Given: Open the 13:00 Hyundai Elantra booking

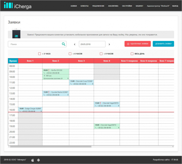Looking at the screenshot, I should pyautogui.click(x=56, y=93).
